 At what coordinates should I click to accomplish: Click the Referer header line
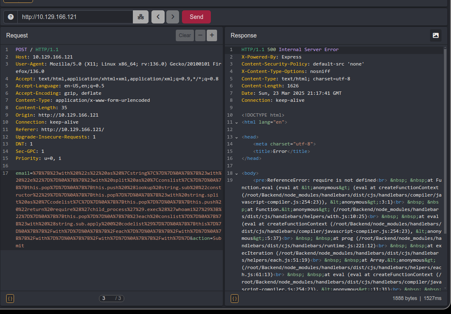pyautogui.click(x=60, y=129)
